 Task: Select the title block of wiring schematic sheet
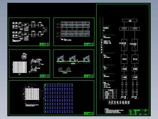pos(44,44)
